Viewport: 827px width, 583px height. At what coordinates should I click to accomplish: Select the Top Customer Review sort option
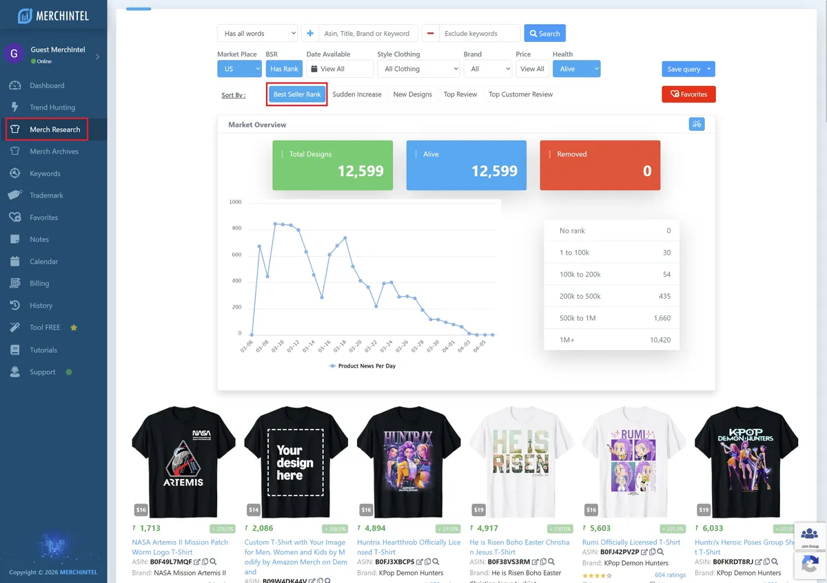tap(520, 94)
